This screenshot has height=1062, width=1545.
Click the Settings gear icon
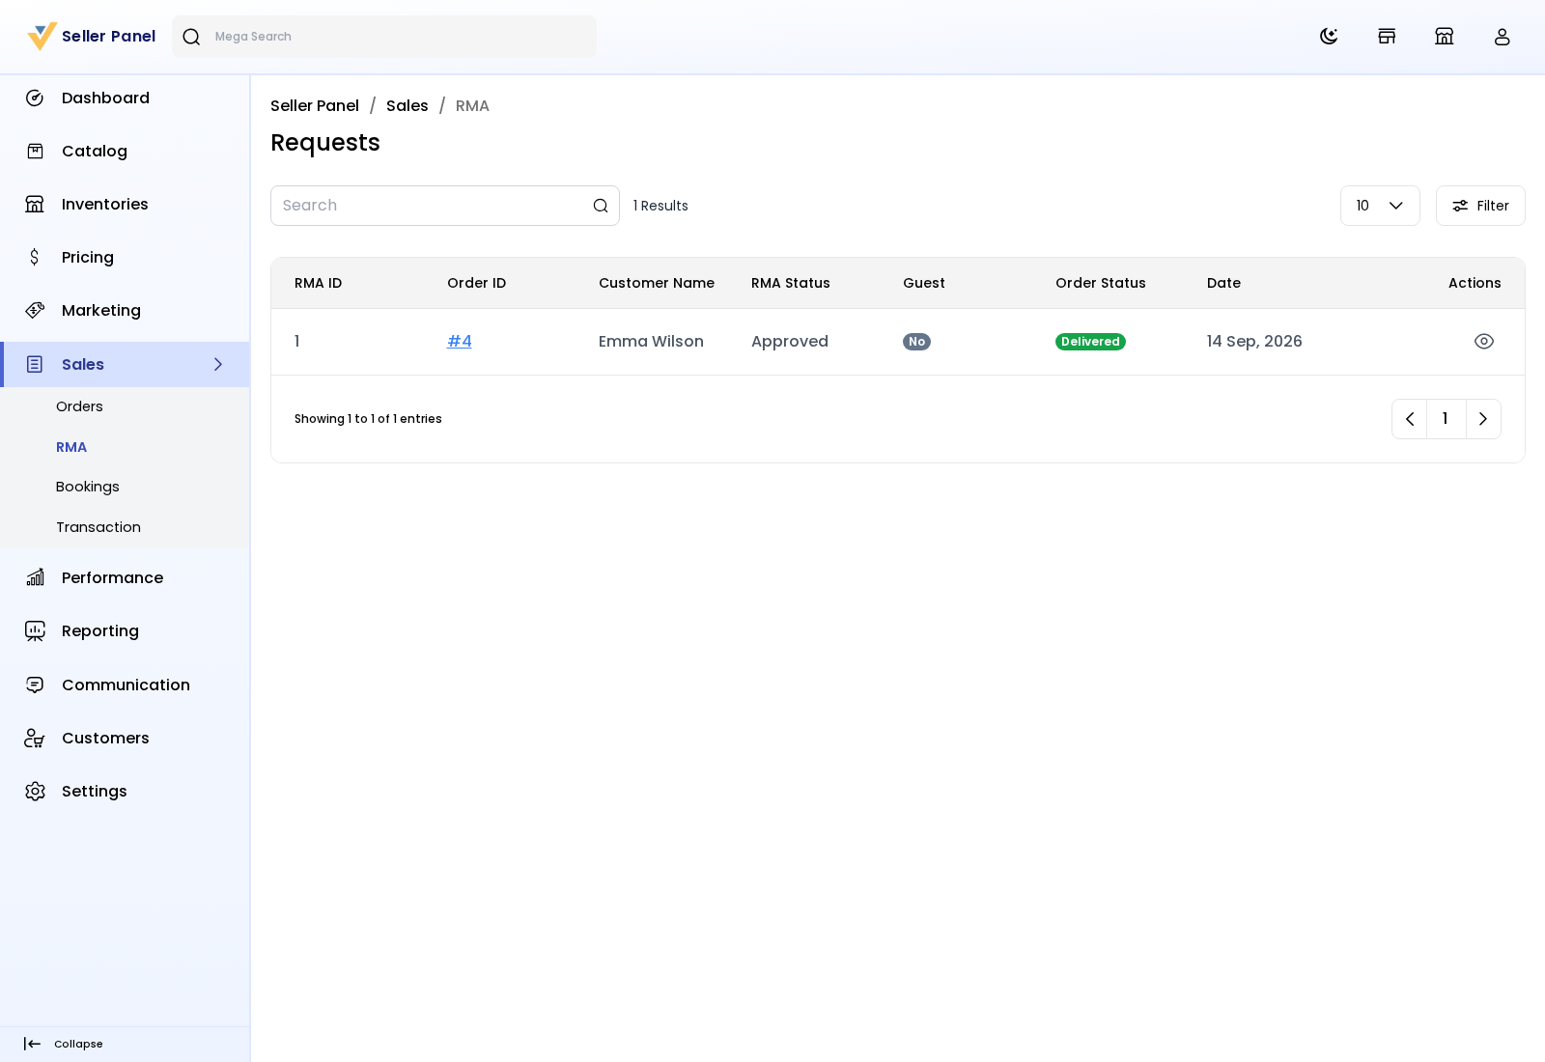click(35, 792)
